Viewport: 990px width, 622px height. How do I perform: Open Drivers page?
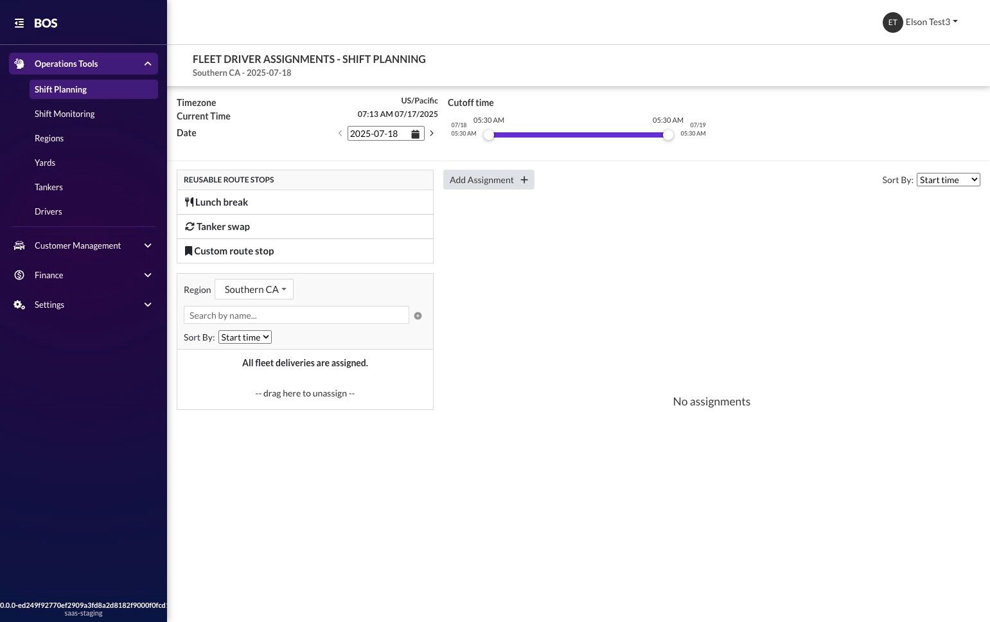point(48,211)
